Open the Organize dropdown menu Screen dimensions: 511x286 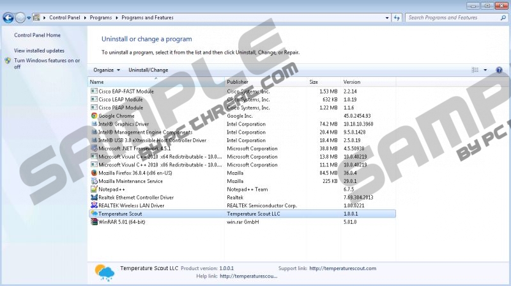pos(106,70)
